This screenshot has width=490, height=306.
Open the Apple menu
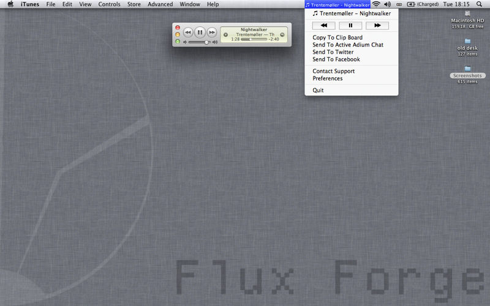10,4
